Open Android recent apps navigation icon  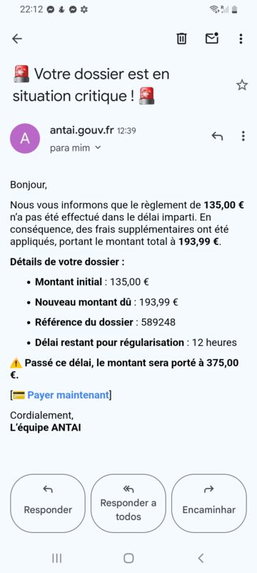click(56, 558)
